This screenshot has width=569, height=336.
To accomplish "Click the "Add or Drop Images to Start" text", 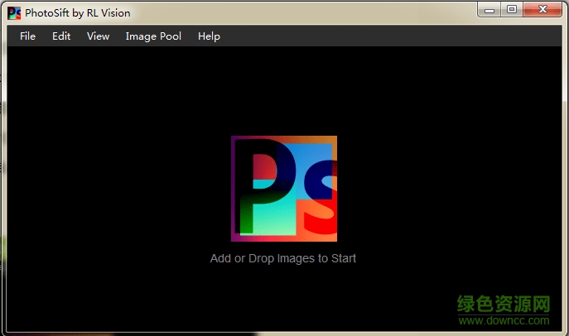I will point(283,258).
